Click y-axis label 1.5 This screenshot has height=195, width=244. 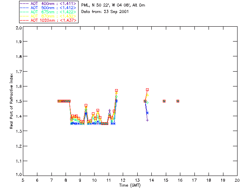19,101
